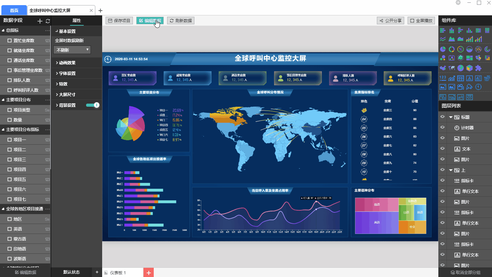The width and height of the screenshot is (492, 277).
Task: Toggle visibility of the 上 layer group
Action: [442, 170]
